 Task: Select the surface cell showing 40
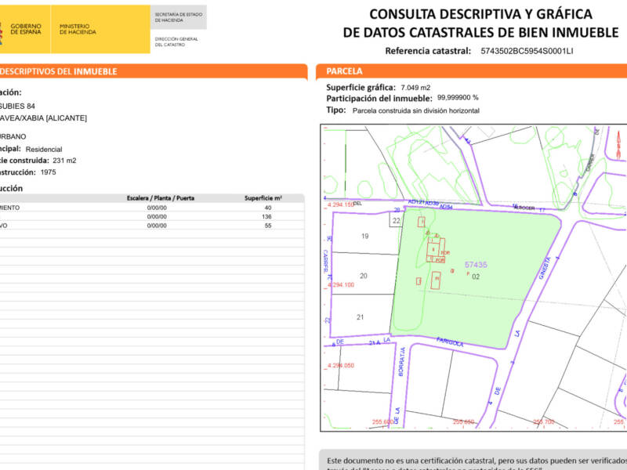tap(268, 208)
